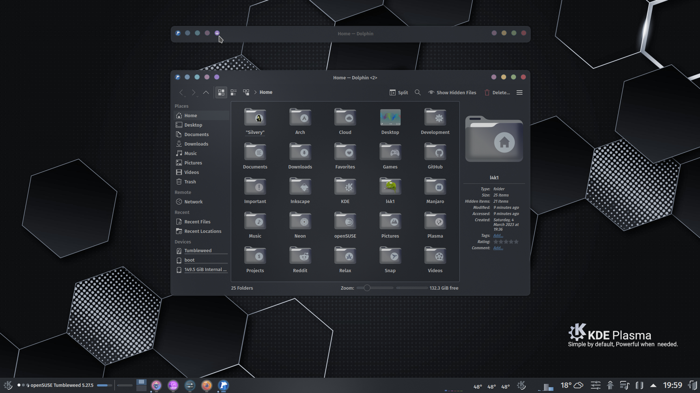Viewport: 700px width, 393px height.
Task: Click the purple dot button in Home — Dolphin <2> titlebar
Action: point(217,77)
